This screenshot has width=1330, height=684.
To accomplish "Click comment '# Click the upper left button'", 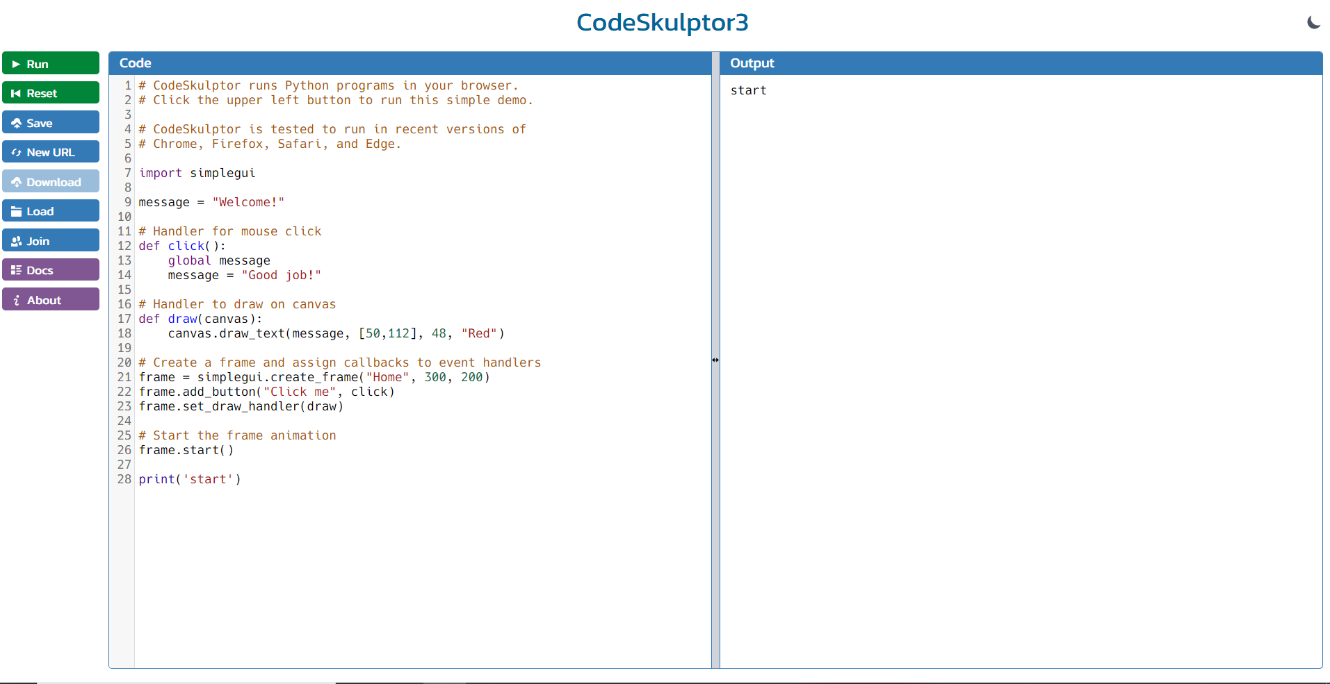I will (336, 100).
